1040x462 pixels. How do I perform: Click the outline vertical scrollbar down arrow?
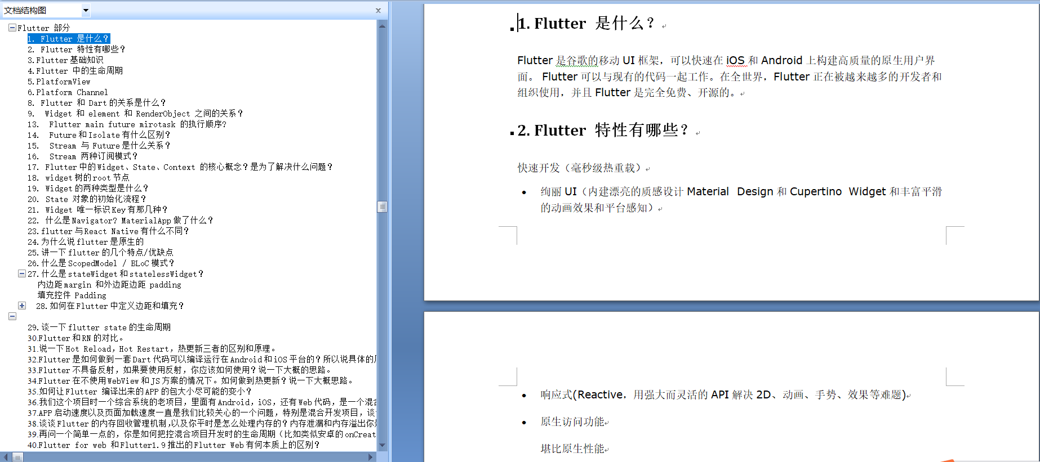[382, 445]
